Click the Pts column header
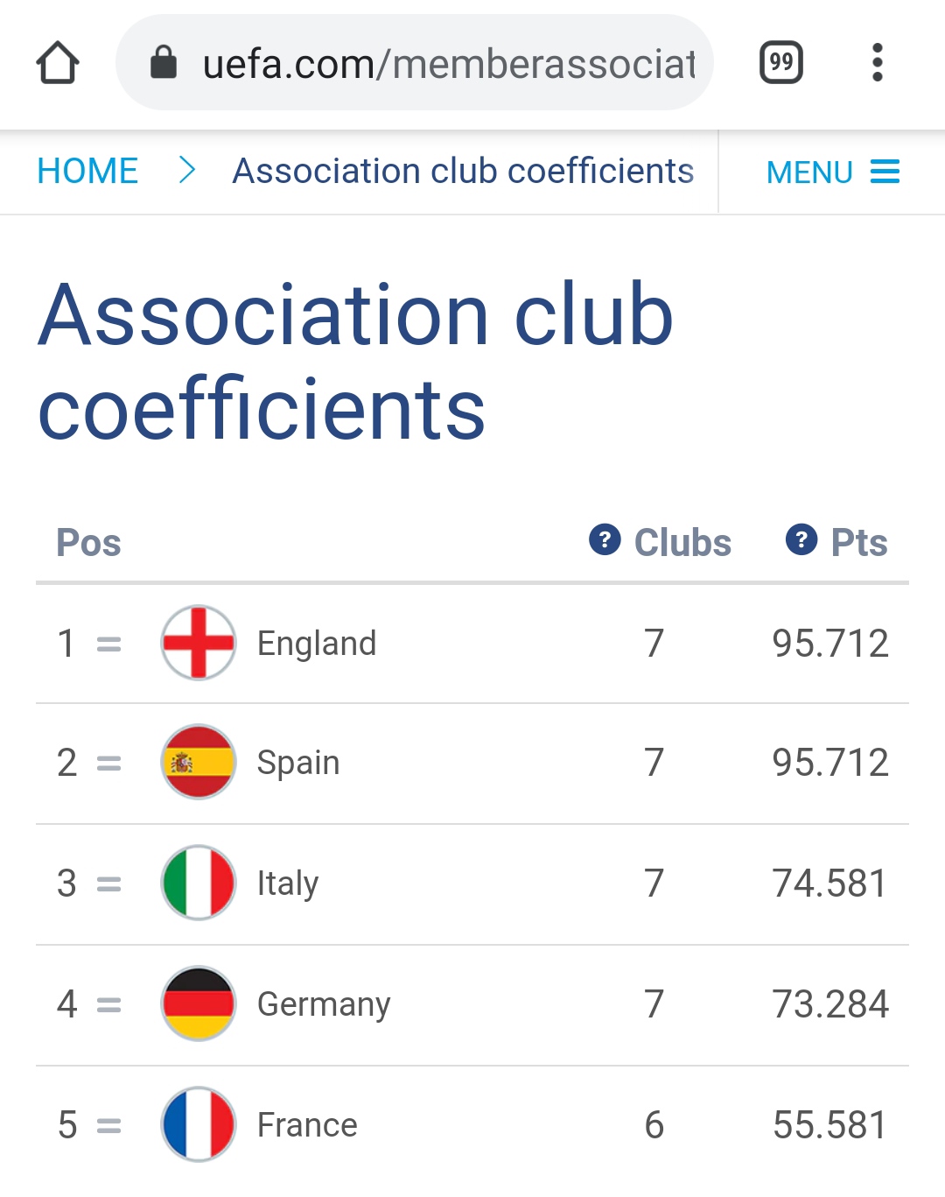Viewport: 945px width, 1197px height. [x=859, y=543]
